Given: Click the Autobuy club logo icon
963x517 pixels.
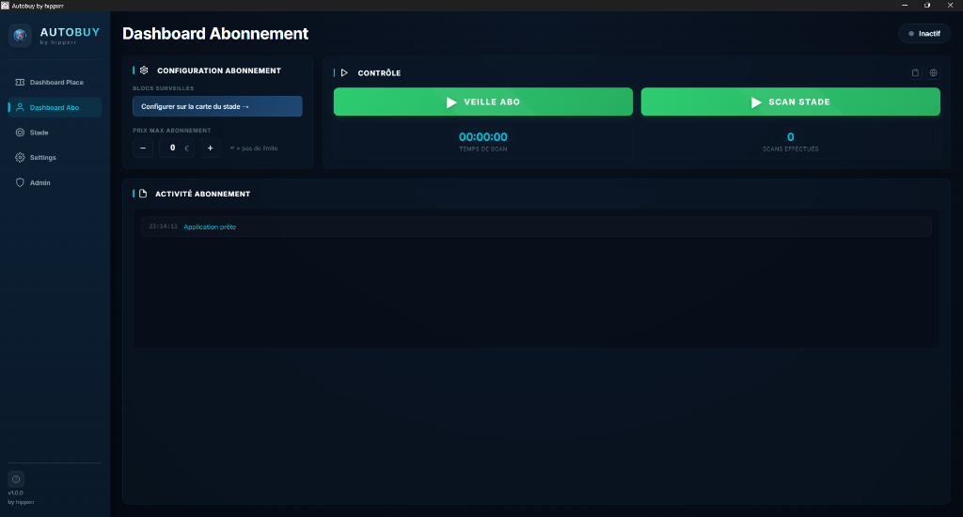Looking at the screenshot, I should tap(20, 35).
